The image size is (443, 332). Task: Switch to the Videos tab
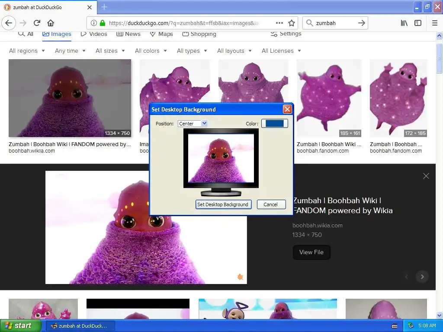(x=94, y=34)
